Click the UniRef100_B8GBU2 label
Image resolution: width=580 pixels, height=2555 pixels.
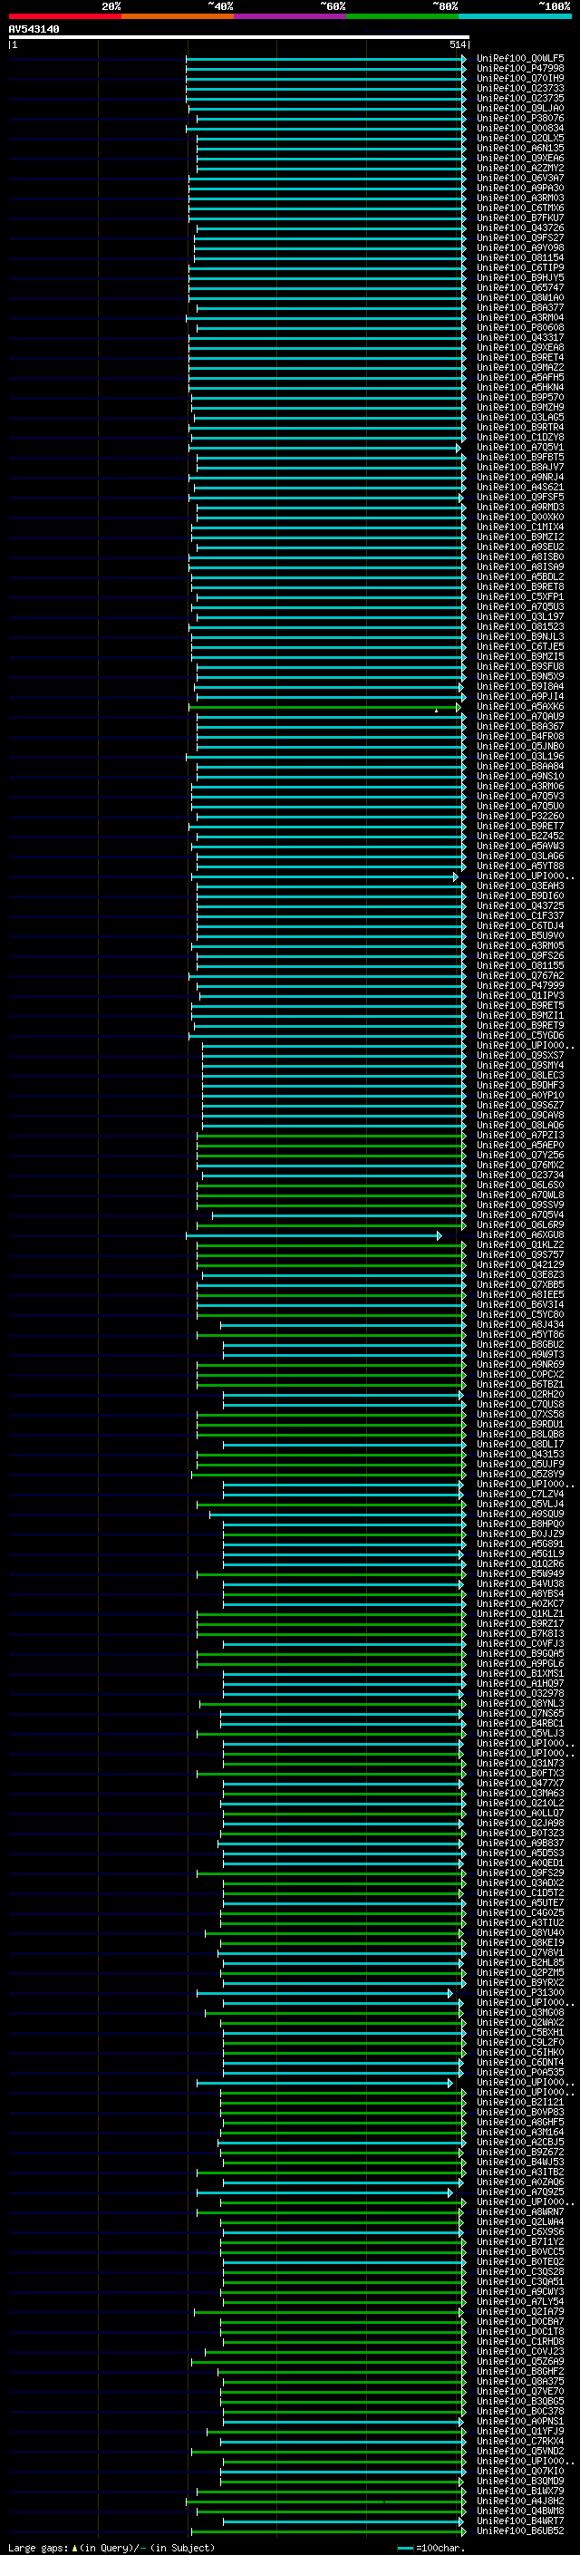click(x=520, y=1345)
